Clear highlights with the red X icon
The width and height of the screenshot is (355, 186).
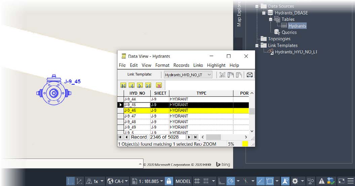[x=159, y=85]
